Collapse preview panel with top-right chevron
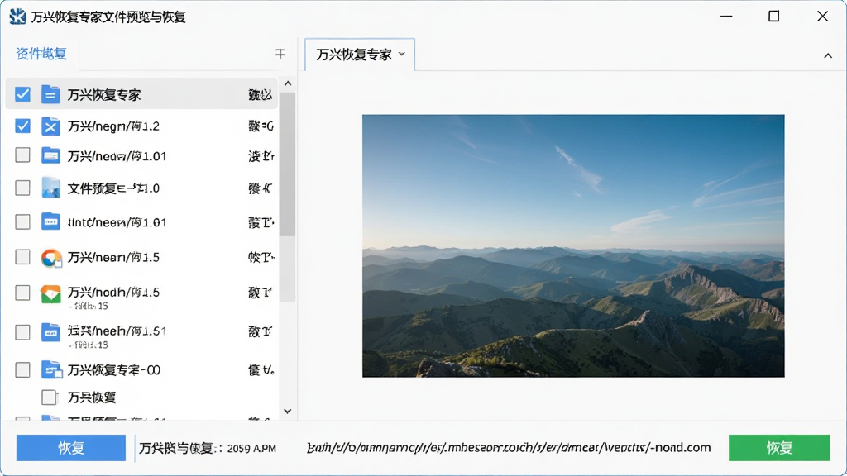 point(827,55)
